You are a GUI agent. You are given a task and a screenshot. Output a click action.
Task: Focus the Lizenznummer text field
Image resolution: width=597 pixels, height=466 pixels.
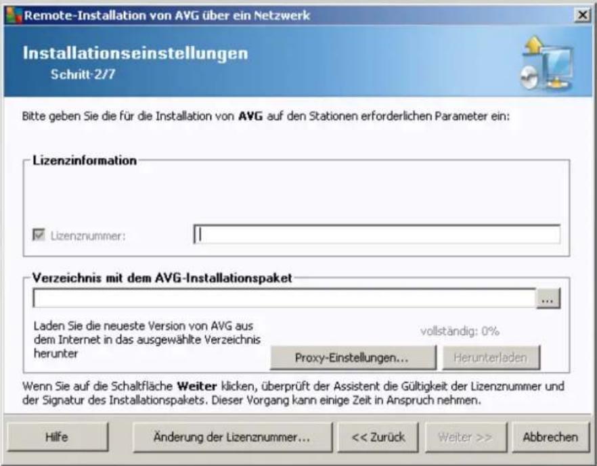pyautogui.click(x=377, y=234)
